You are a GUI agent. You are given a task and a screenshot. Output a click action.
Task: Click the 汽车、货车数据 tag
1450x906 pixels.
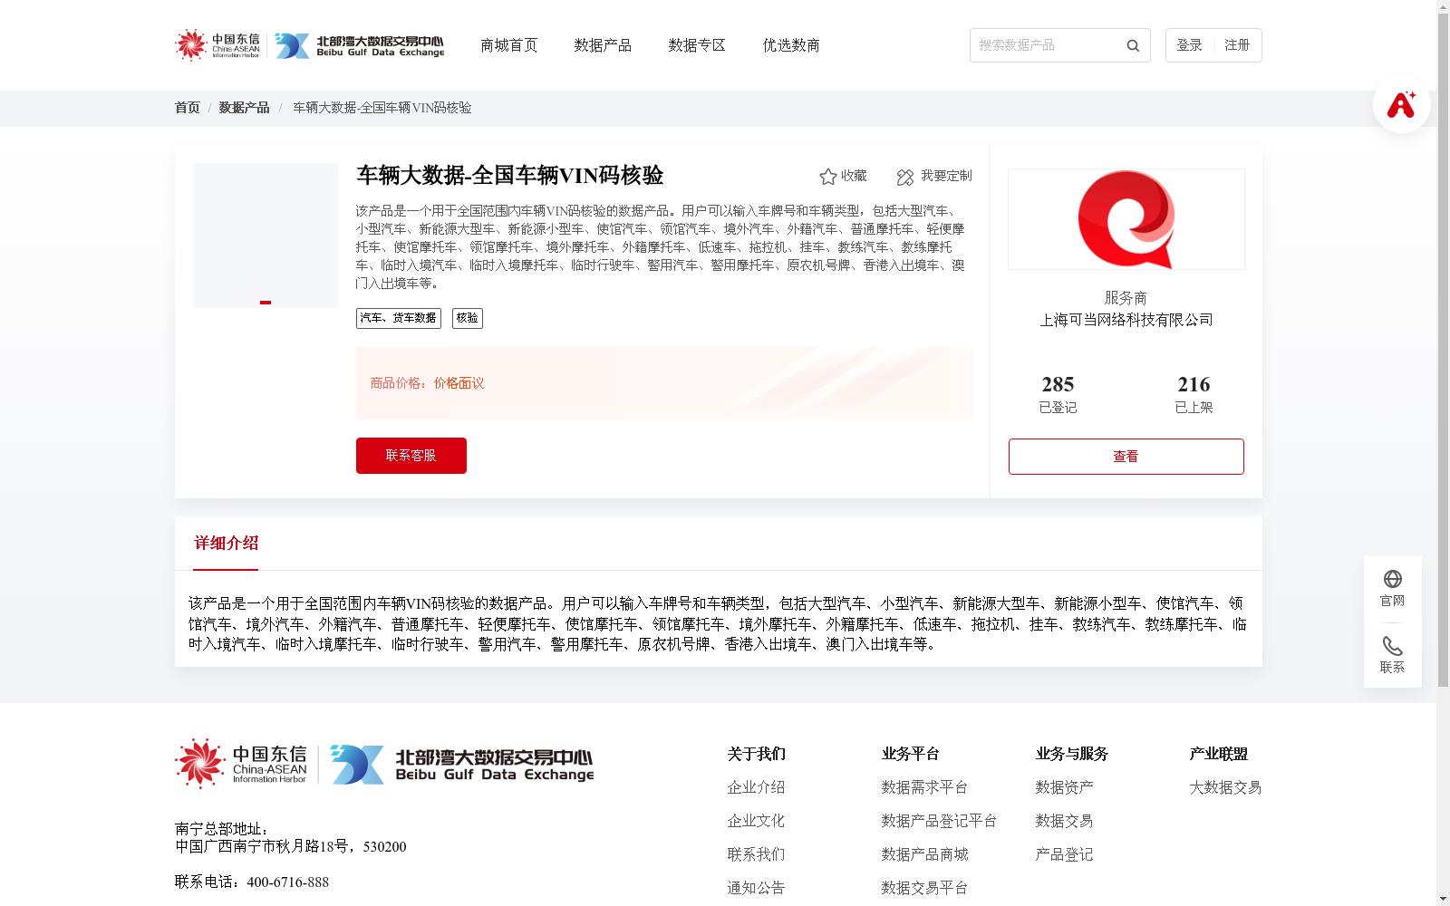(399, 318)
